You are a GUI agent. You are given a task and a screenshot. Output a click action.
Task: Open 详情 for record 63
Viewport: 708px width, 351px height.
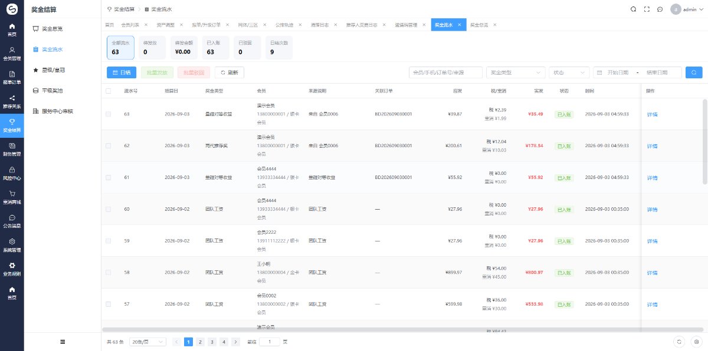tap(652, 114)
